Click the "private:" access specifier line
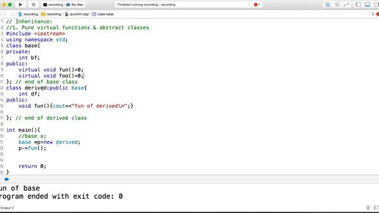379x213 pixels. [18, 51]
